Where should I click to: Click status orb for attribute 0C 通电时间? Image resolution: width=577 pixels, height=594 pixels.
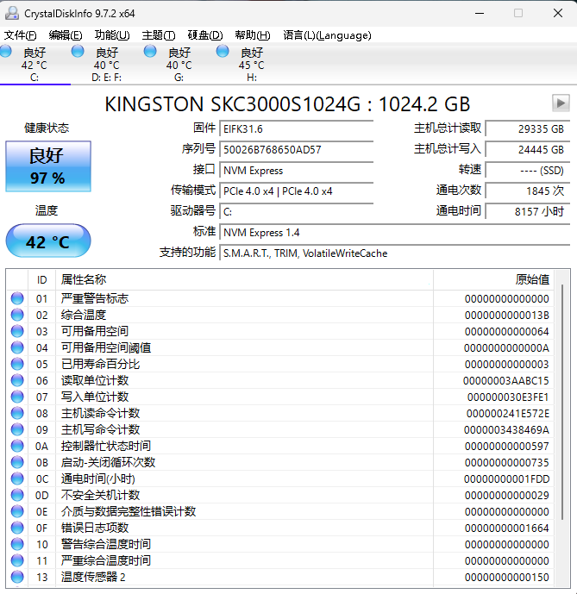(17, 478)
